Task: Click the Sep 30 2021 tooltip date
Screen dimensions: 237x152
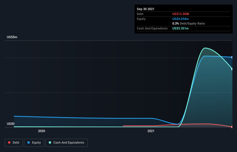Action: click(145, 9)
